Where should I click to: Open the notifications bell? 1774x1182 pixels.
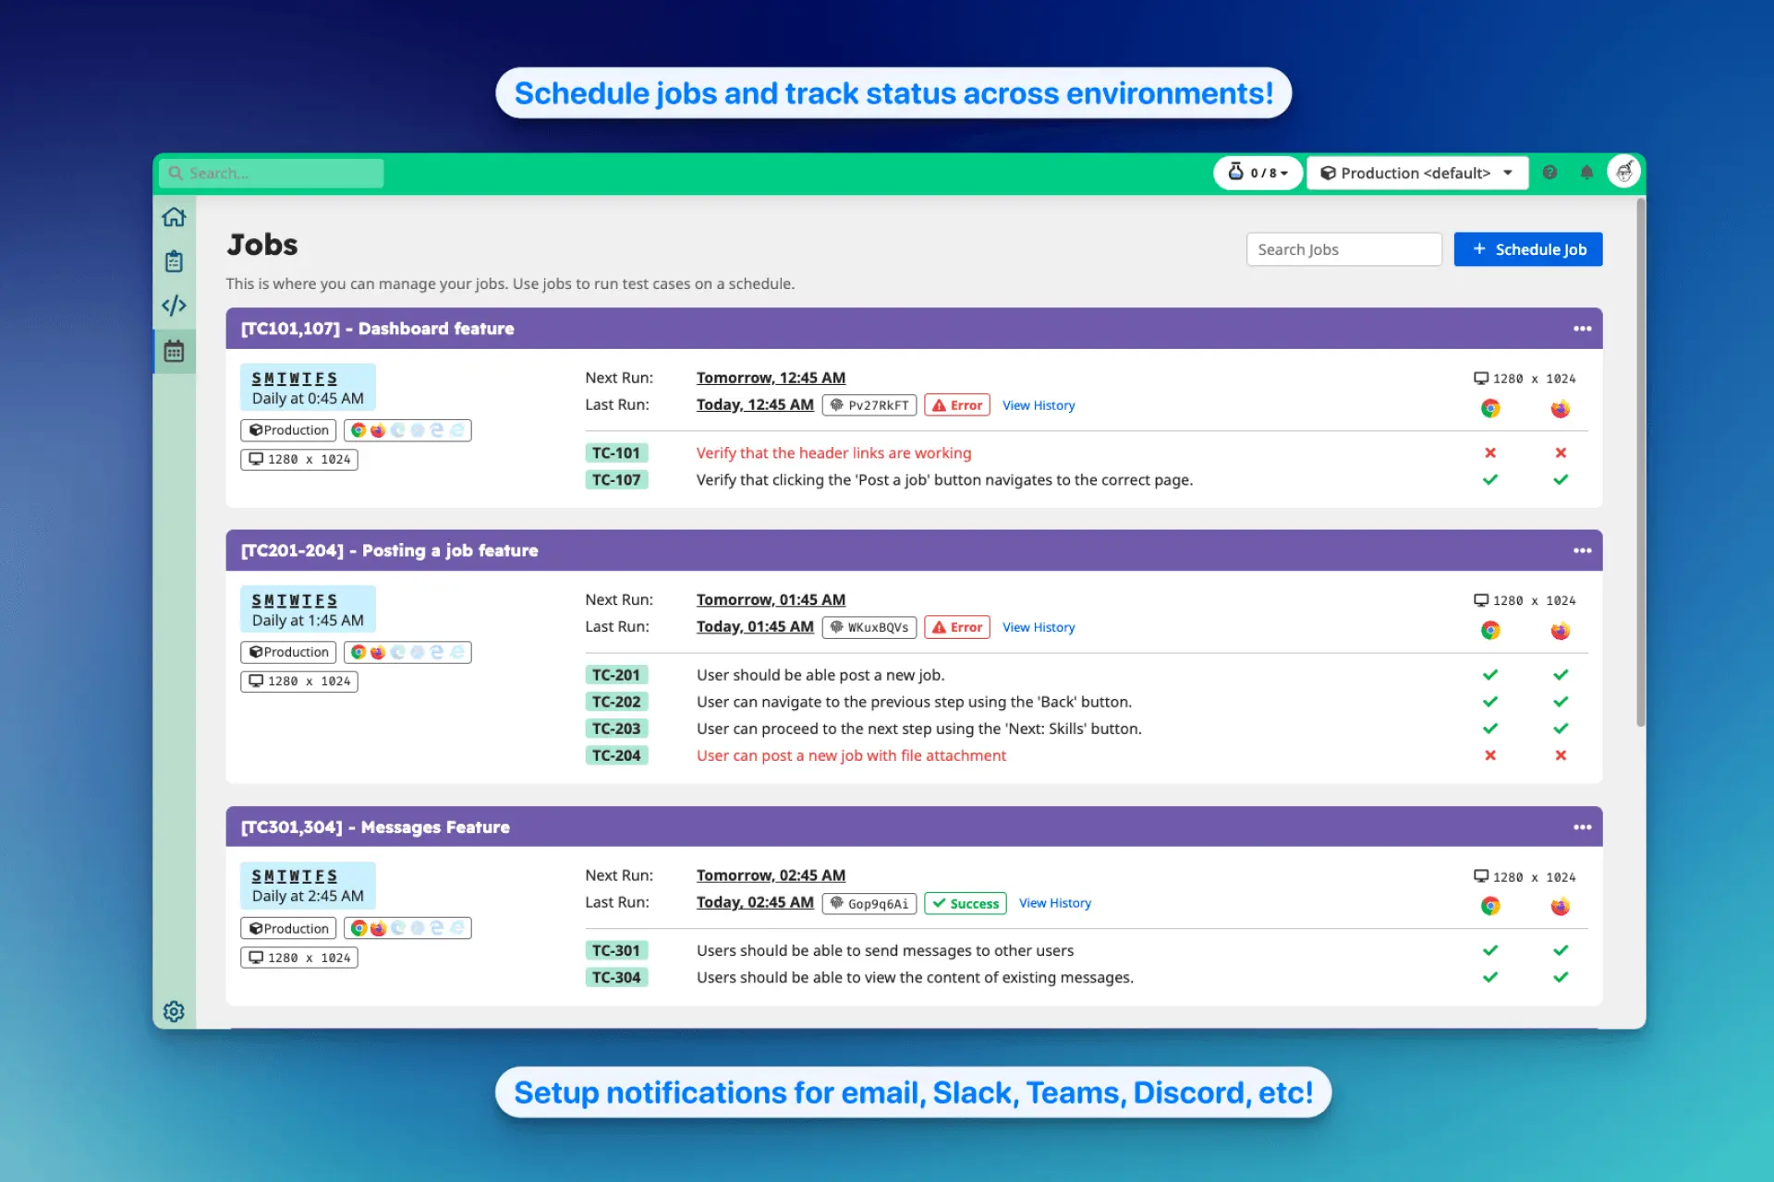[x=1586, y=173]
